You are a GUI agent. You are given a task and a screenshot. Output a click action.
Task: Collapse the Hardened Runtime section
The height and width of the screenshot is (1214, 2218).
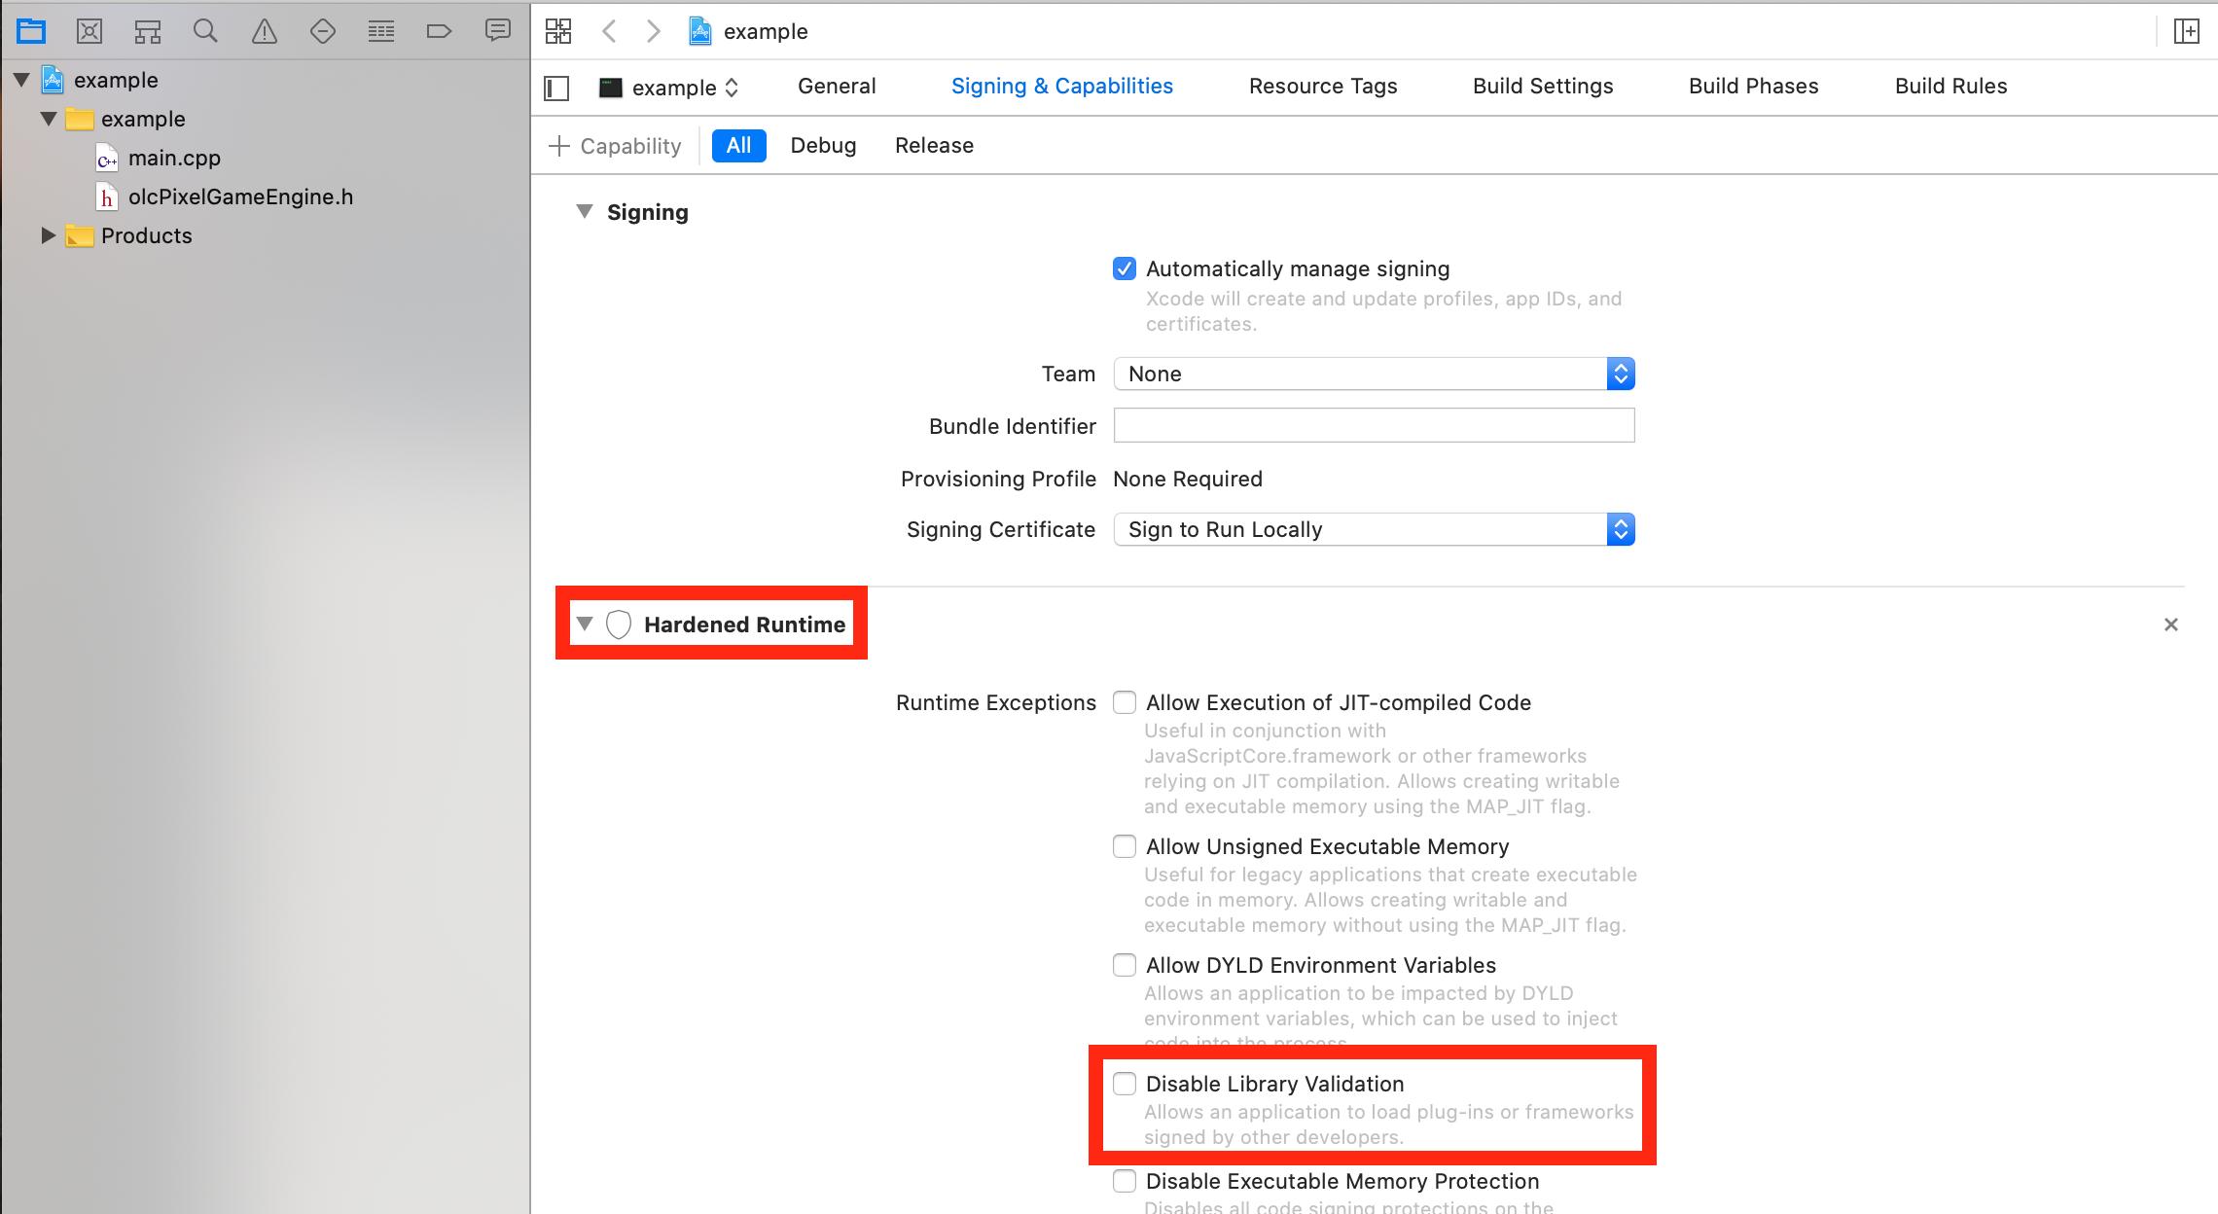pyautogui.click(x=584, y=624)
